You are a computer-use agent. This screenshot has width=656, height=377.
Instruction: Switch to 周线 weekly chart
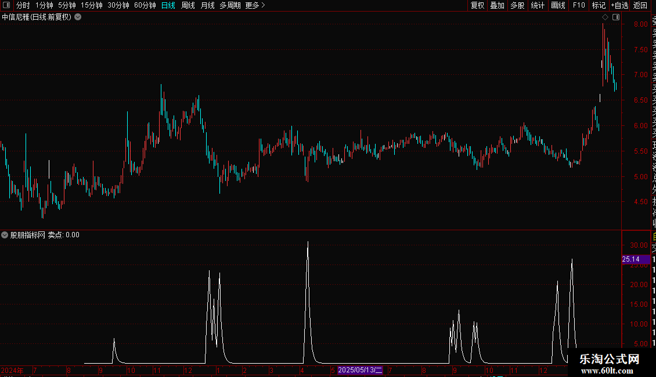point(188,5)
